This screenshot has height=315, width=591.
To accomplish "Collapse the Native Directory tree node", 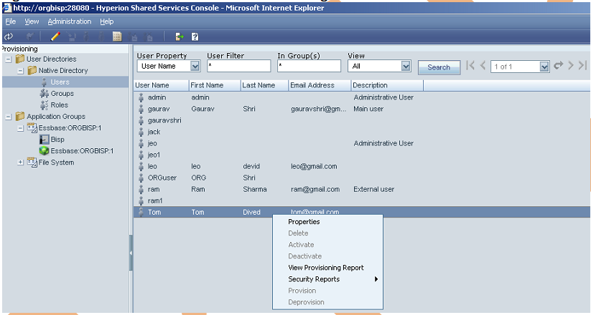I will (20, 71).
